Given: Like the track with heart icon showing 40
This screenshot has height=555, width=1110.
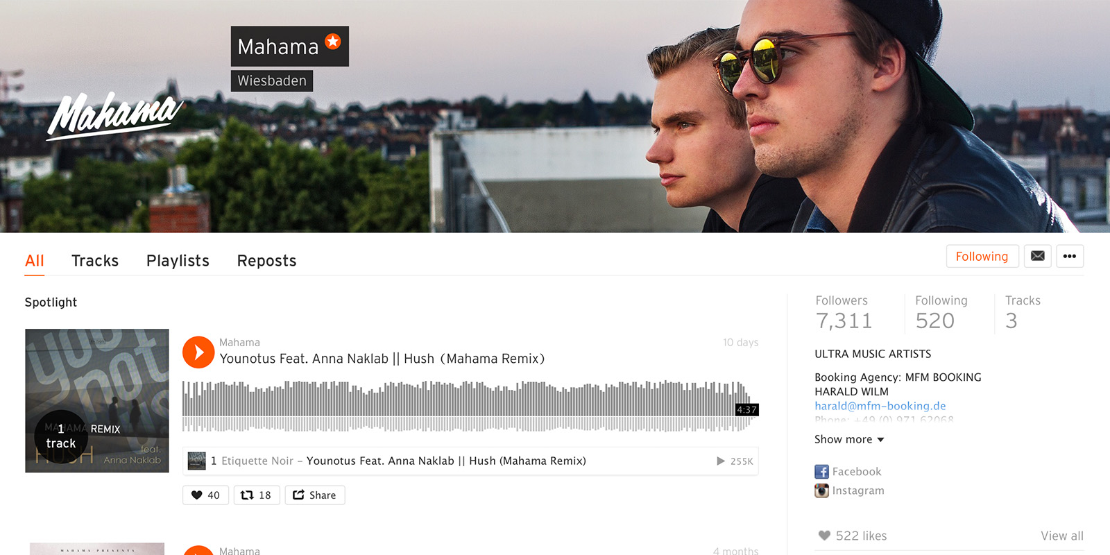Looking at the screenshot, I should (205, 495).
